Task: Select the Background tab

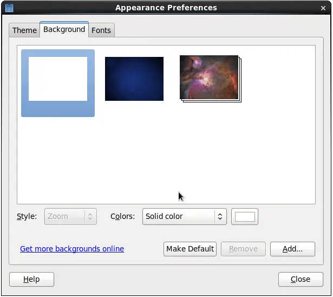Action: [64, 29]
